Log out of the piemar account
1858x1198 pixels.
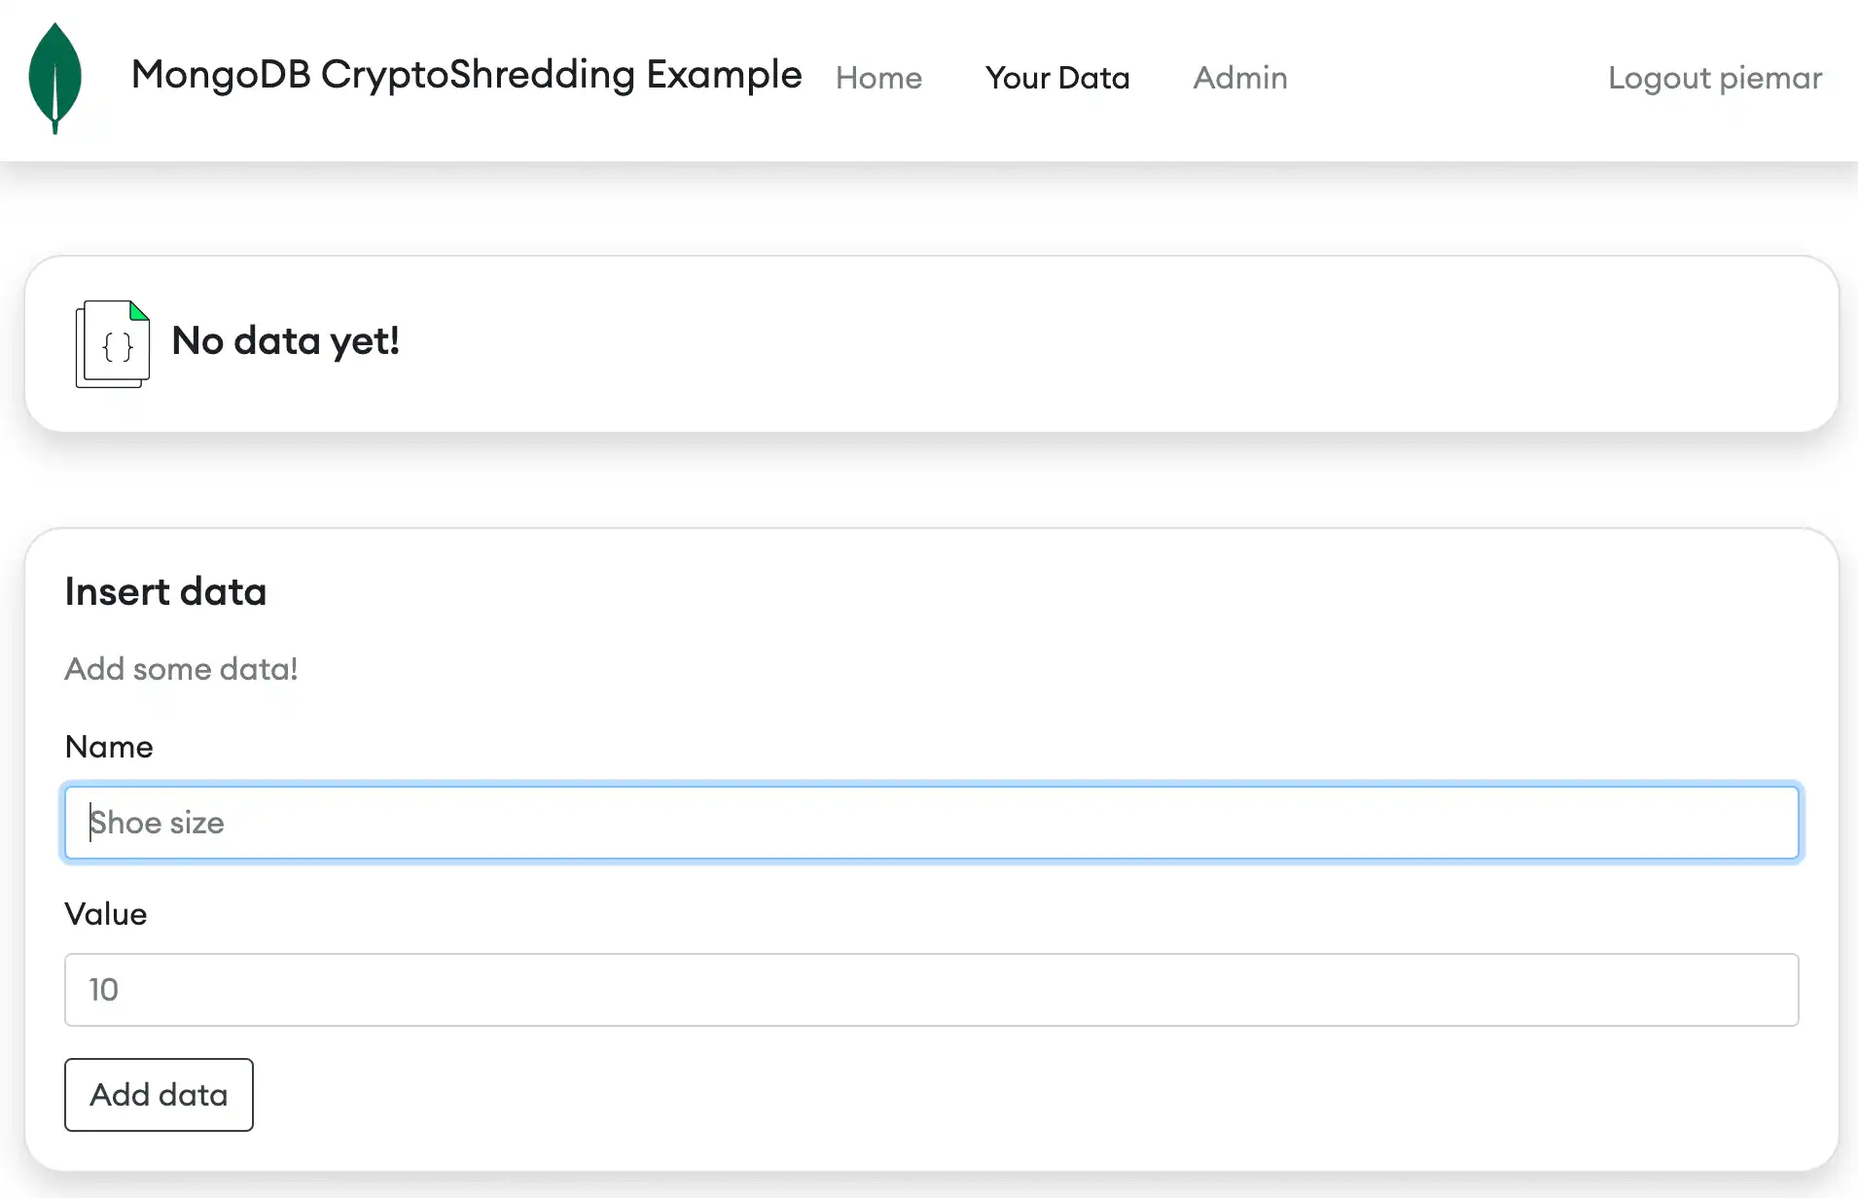[x=1714, y=78]
